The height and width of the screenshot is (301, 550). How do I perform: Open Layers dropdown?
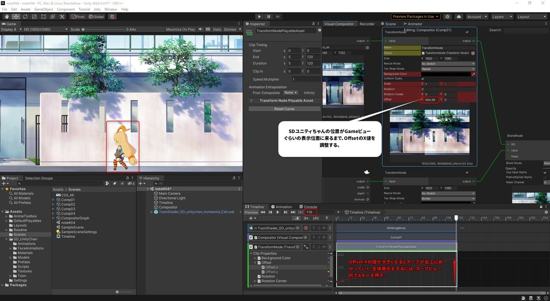pyautogui.click(x=502, y=17)
